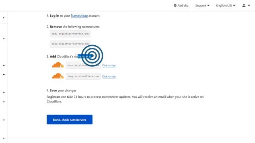Click the coco.ns.cloudflare.com nameserver box
Viewport: 255px width, 143px height.
point(83,65)
